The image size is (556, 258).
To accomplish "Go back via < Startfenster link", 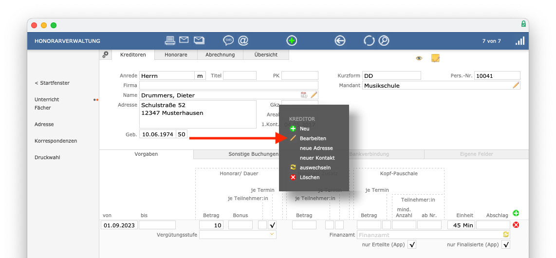I will point(52,83).
